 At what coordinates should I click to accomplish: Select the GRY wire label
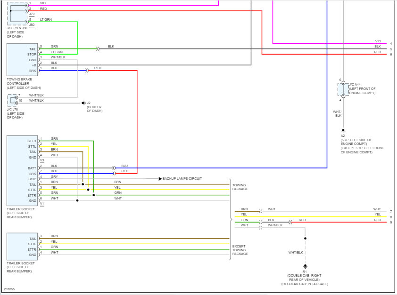coord(54,177)
